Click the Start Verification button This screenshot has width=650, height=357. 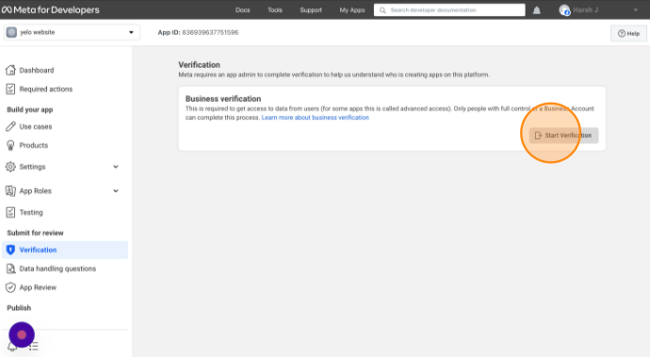pos(563,136)
